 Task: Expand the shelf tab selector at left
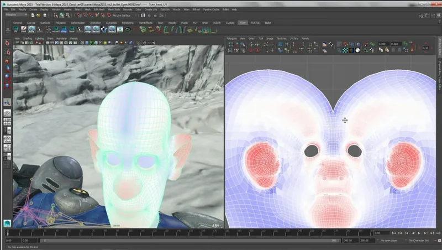pos(8,29)
